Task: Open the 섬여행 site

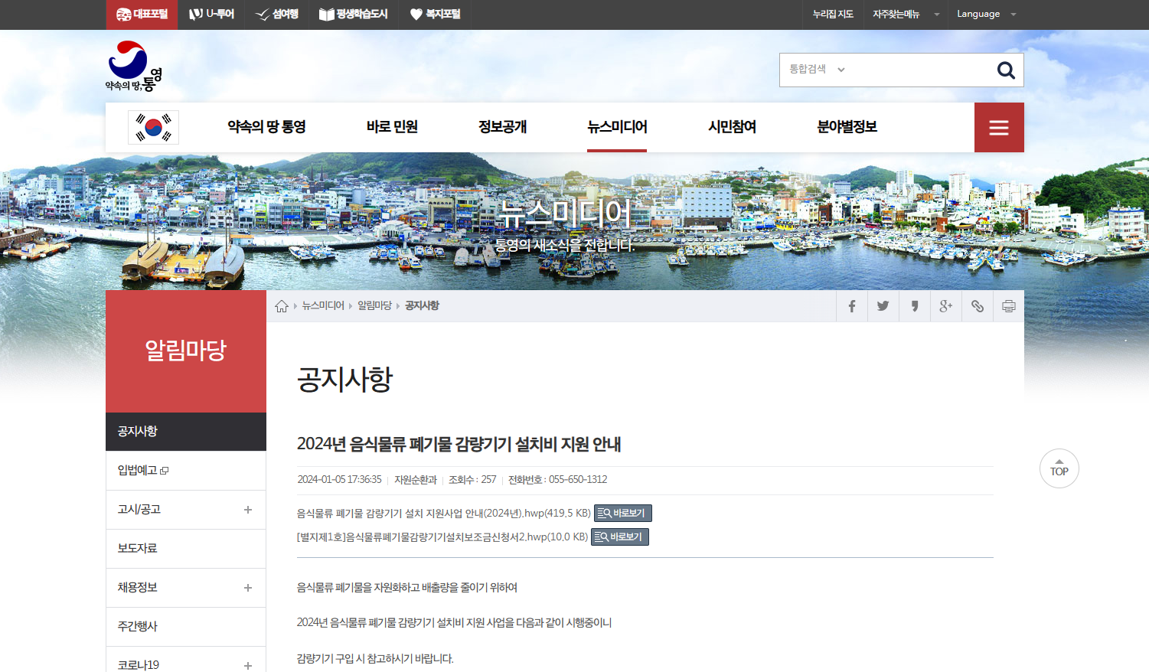Action: [x=276, y=15]
